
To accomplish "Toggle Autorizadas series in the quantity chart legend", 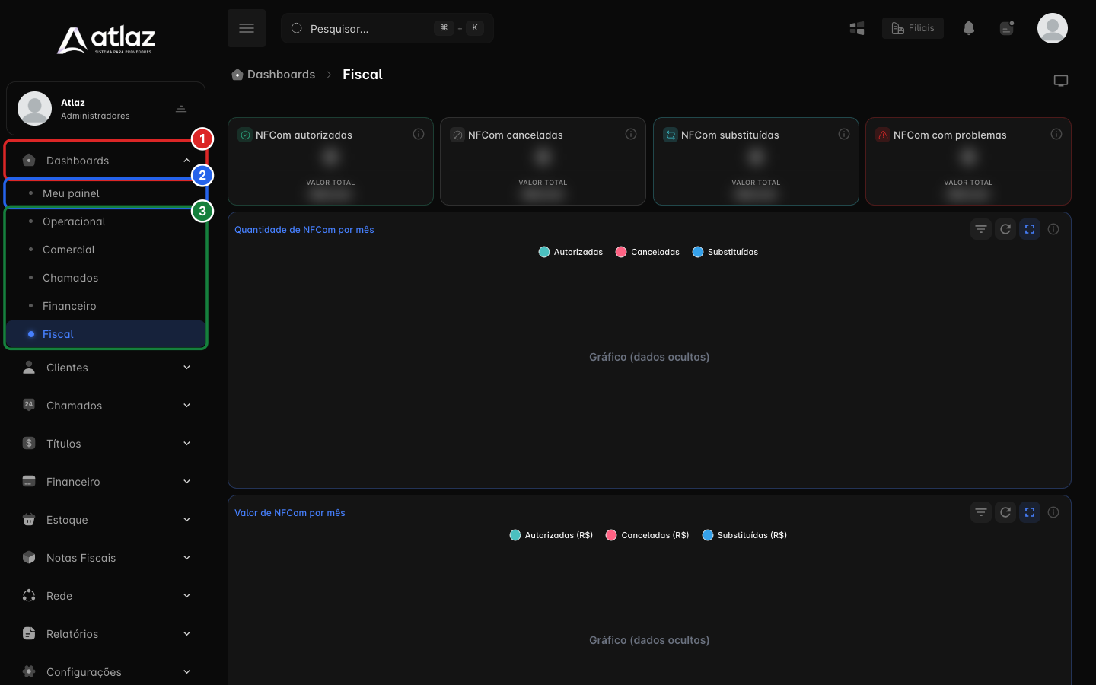I will [x=570, y=252].
